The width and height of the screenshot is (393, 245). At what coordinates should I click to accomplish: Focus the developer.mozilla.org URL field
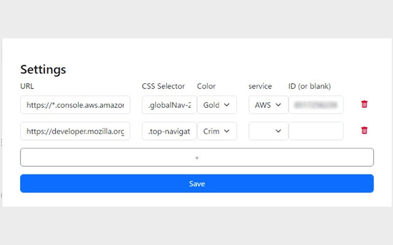coord(75,131)
